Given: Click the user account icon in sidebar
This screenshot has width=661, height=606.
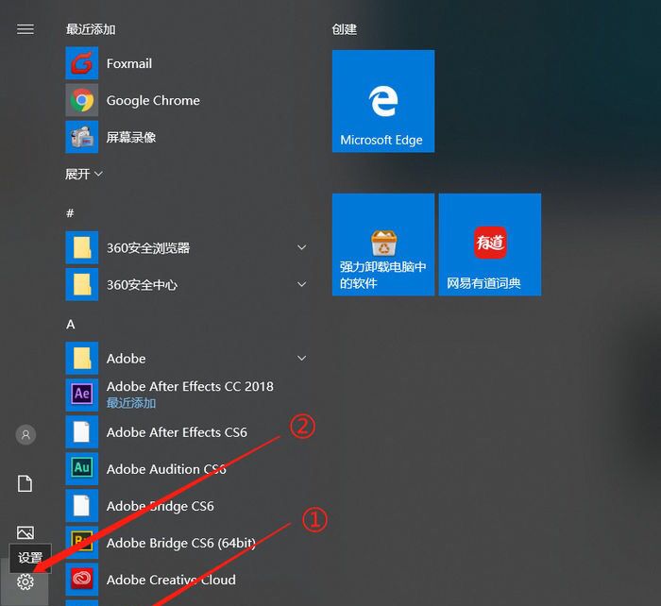Looking at the screenshot, I should (25, 434).
